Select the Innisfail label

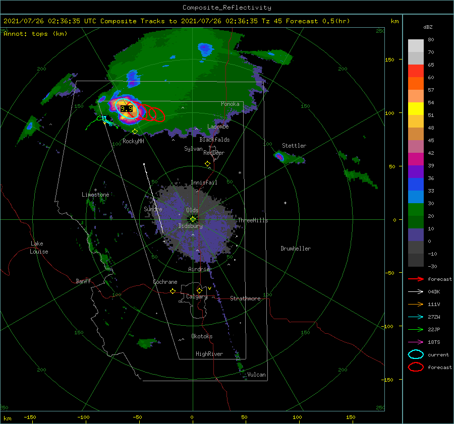pos(204,183)
